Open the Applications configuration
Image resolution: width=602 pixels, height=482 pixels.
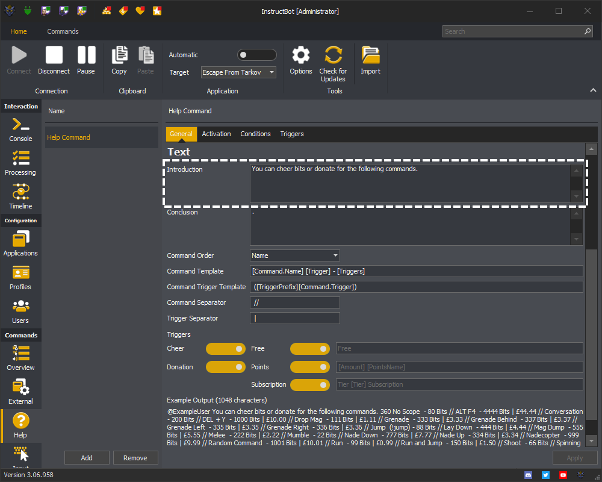tap(20, 243)
